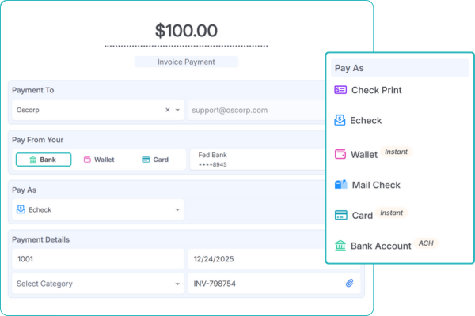Open the Pay As Echeck dropdown

177,210
